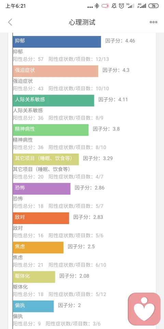The height and width of the screenshot is (329, 164).
Task: Tap the pink heart floating icon
Action: [x=144, y=309]
